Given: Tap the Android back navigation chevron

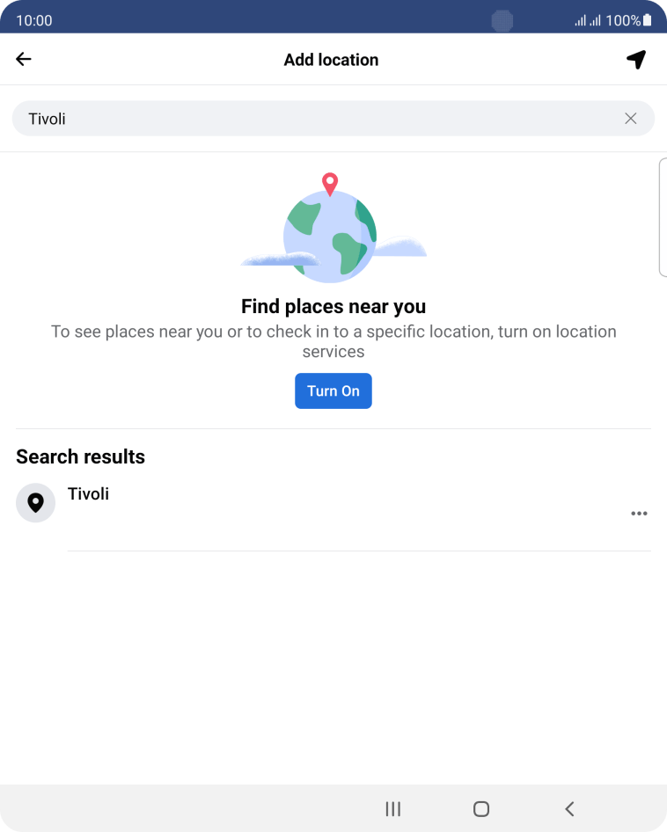Looking at the screenshot, I should point(569,808).
